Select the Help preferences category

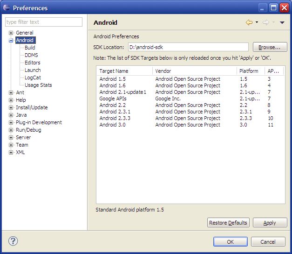20,100
